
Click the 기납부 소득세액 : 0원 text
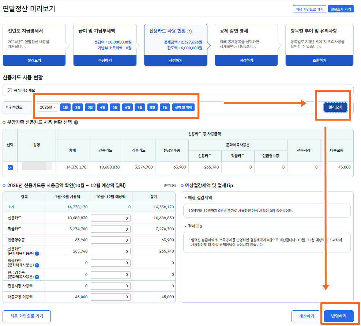[x=114, y=48]
